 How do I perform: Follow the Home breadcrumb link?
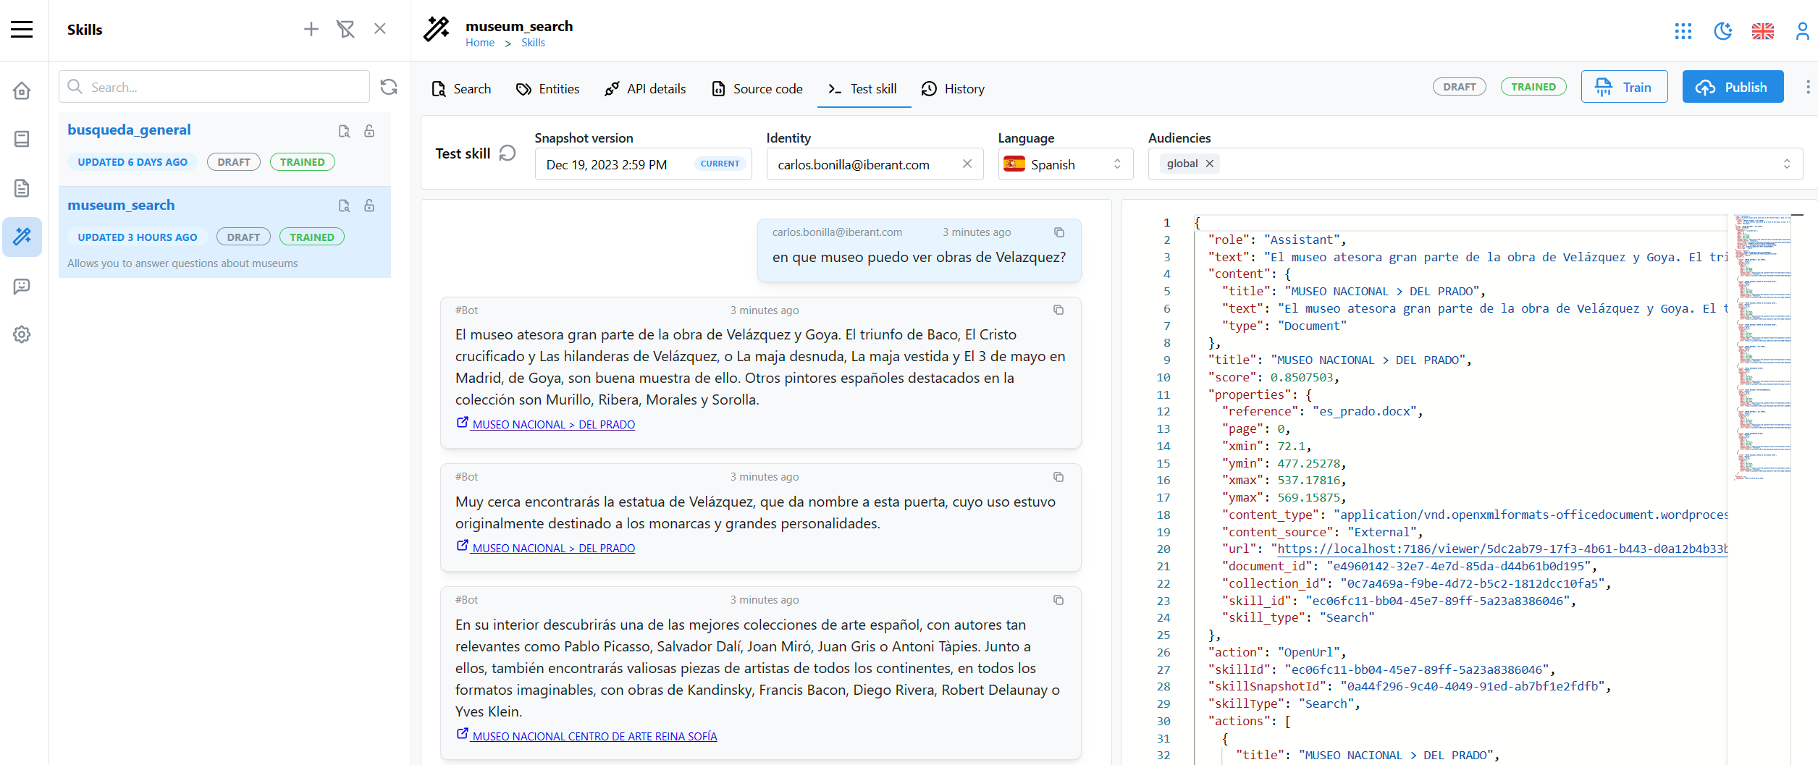[480, 43]
